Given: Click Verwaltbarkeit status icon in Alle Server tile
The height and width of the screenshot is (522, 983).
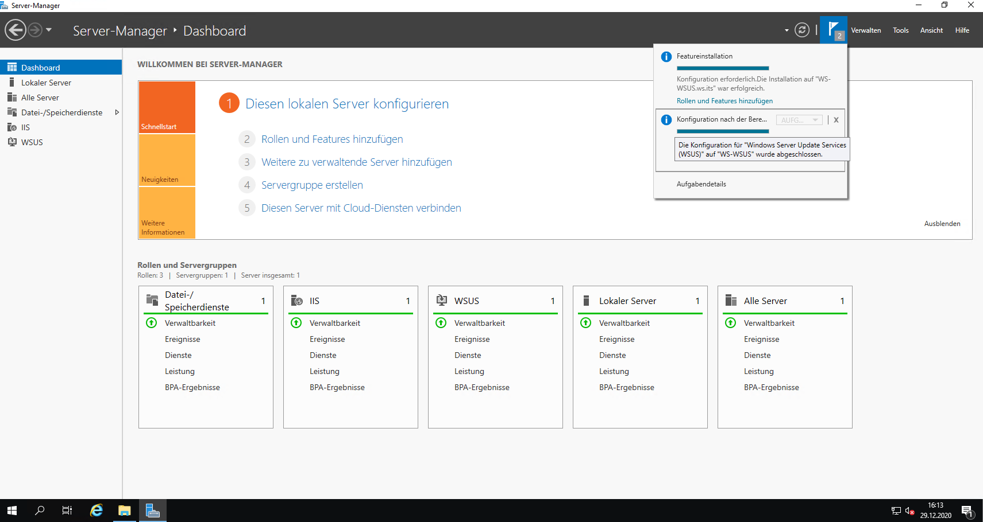Looking at the screenshot, I should pyautogui.click(x=731, y=322).
